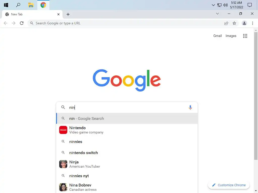This screenshot has height=193, width=258.
Task: Click the page vertical scrollbar
Action: 256,96
